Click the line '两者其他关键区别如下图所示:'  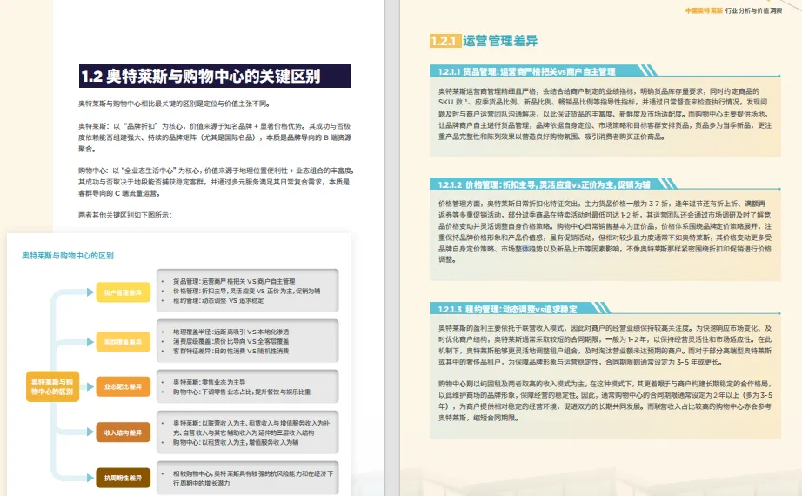point(124,215)
